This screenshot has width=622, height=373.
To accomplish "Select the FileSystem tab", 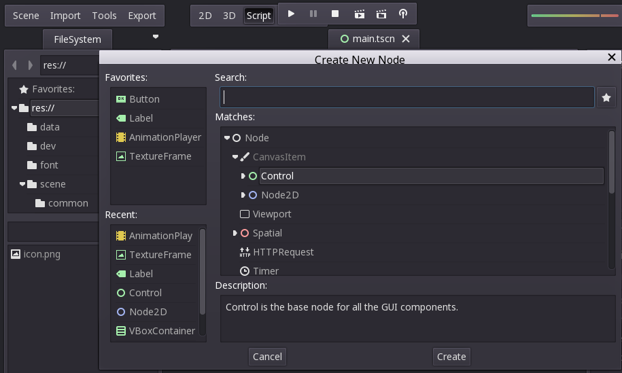I will pos(77,39).
